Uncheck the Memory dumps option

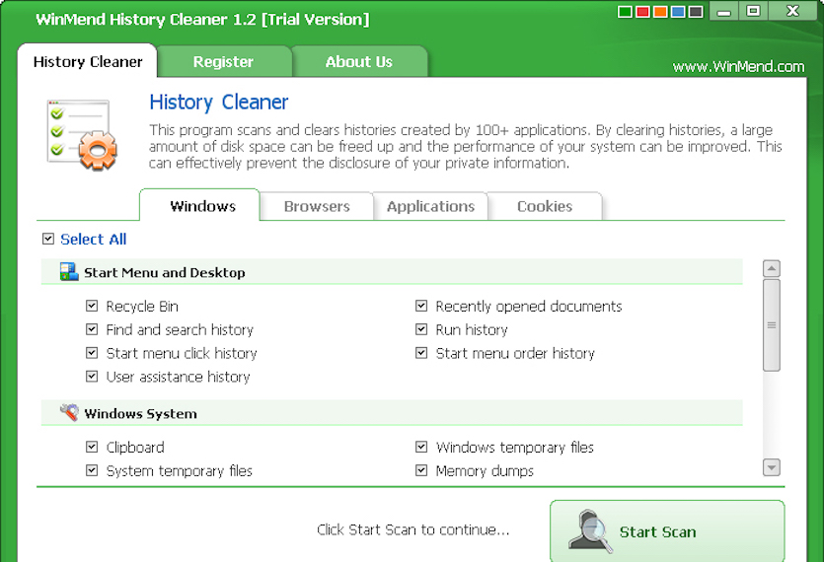(421, 470)
